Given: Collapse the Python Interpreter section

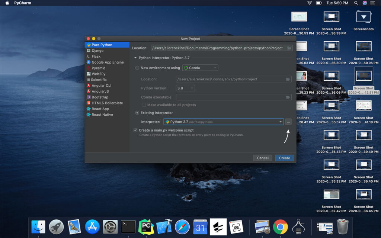Looking at the screenshot, I should coord(135,58).
